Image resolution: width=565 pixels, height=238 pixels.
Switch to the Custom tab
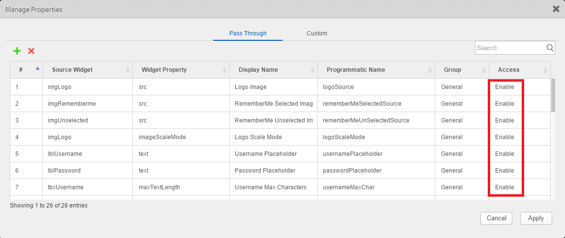tap(317, 33)
